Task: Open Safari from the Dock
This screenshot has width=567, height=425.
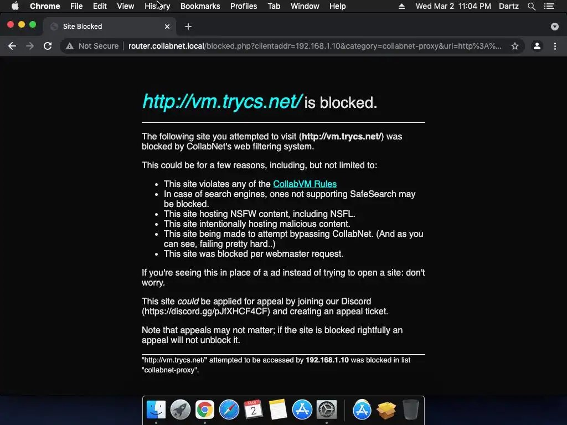Action: [x=229, y=410]
